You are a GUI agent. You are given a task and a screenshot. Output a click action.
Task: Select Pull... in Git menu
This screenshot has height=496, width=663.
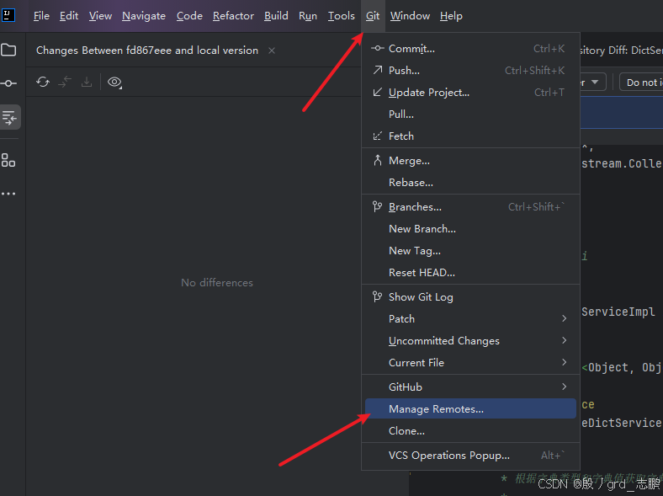[470, 115]
